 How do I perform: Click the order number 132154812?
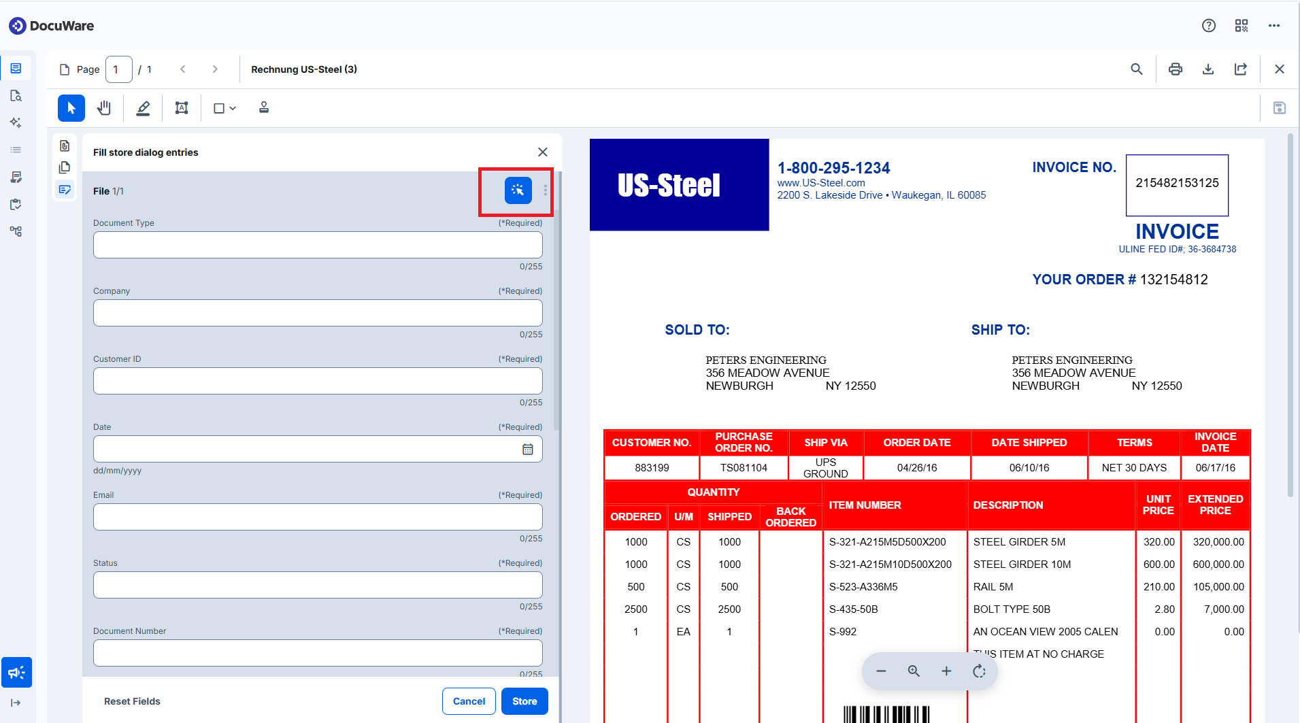pyautogui.click(x=1174, y=280)
